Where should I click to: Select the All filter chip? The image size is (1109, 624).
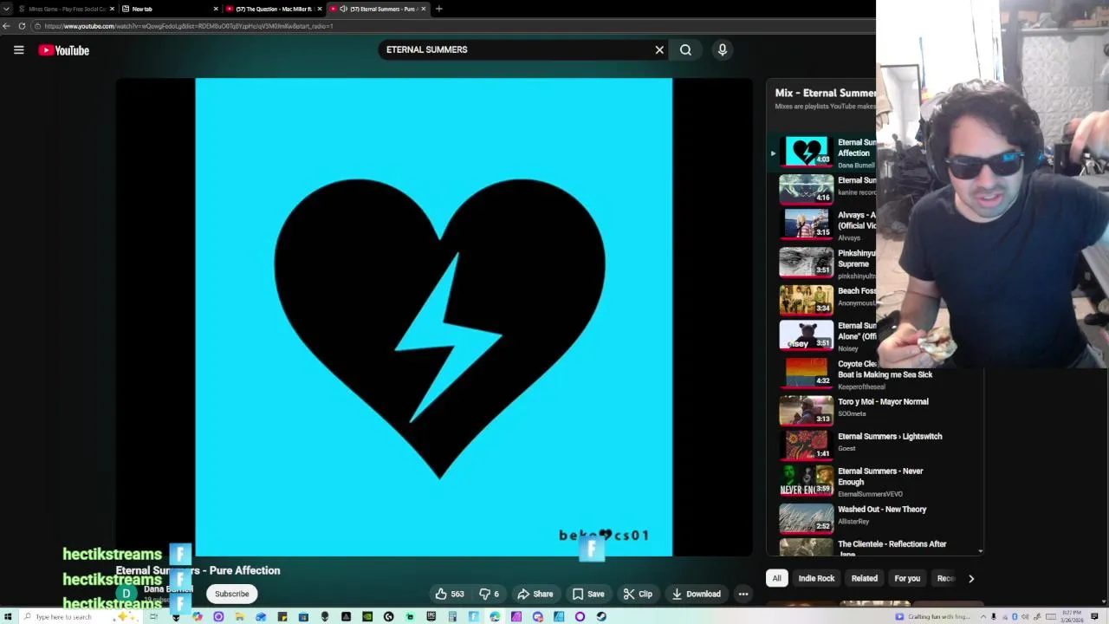(776, 578)
